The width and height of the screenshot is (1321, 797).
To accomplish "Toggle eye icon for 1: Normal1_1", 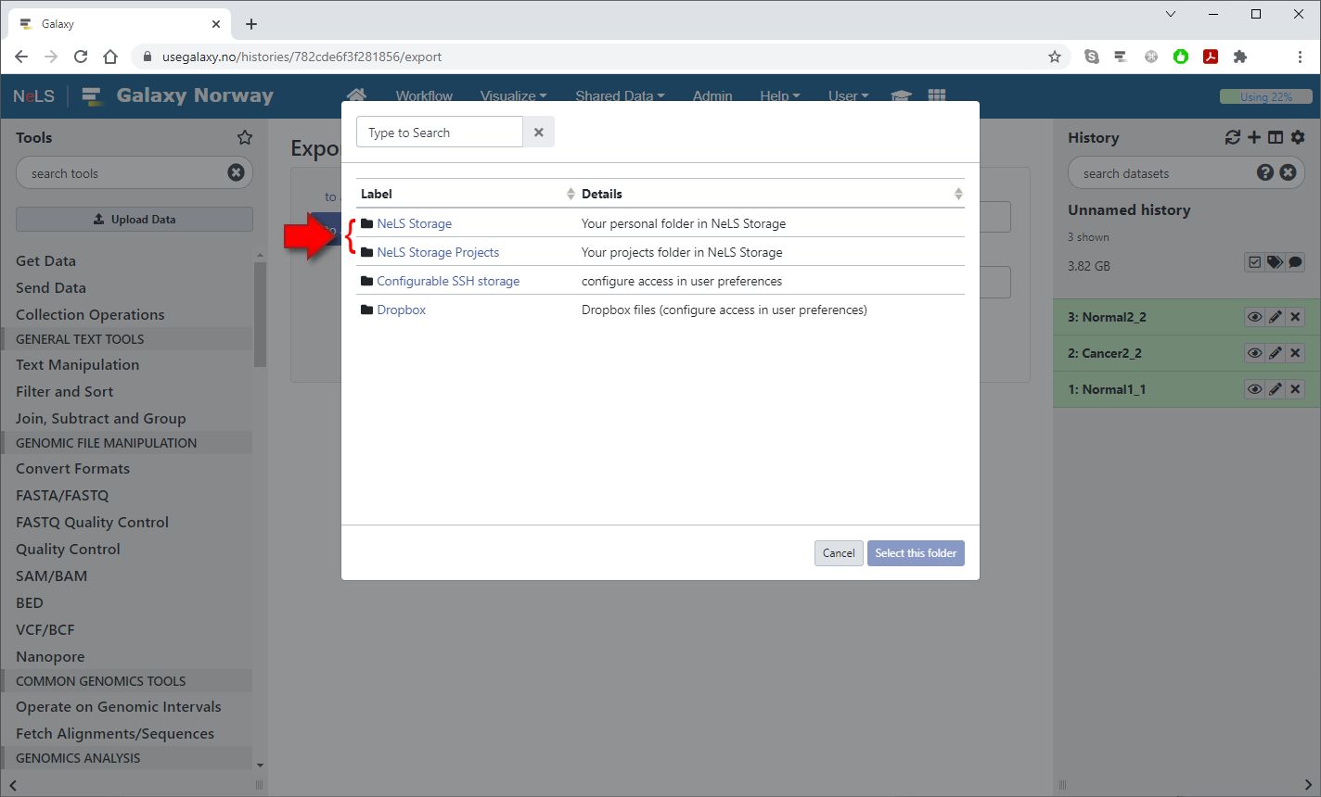I will (x=1254, y=389).
